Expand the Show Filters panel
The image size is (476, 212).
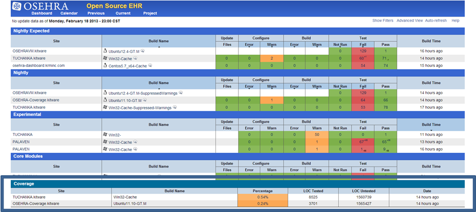coord(383,20)
